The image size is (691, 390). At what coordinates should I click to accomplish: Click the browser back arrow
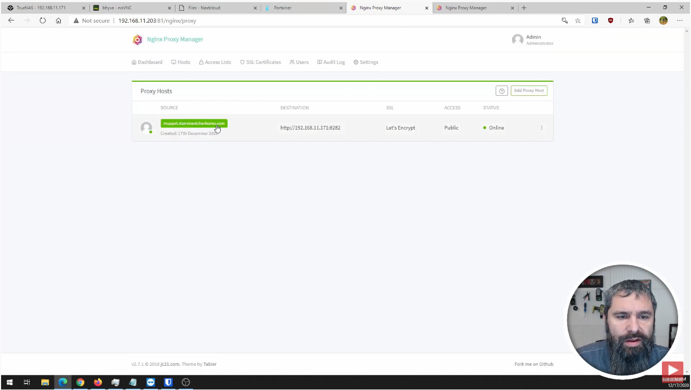point(11,20)
